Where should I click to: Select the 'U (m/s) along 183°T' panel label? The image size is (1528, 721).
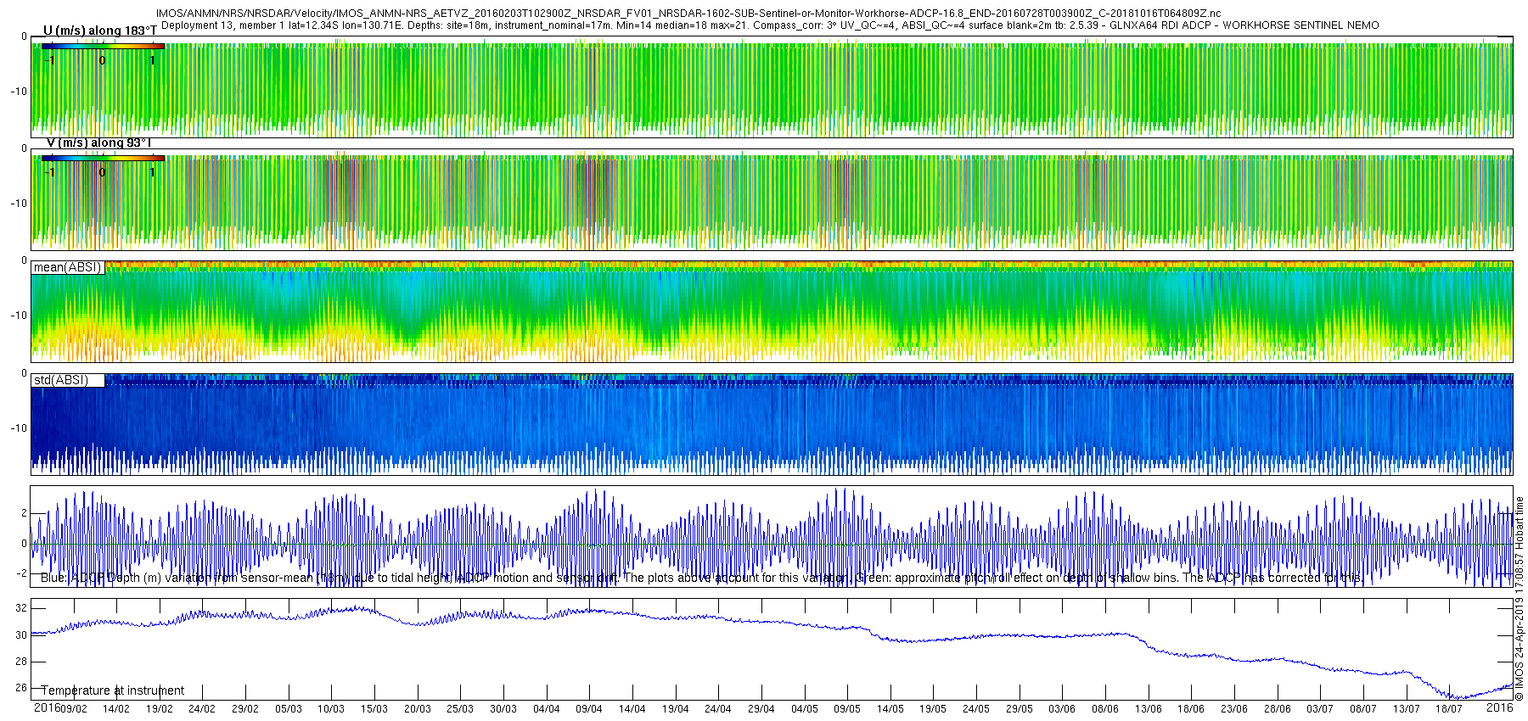[99, 31]
